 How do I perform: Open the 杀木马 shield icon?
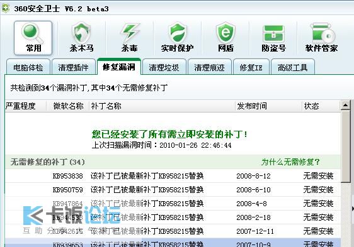(x=81, y=38)
